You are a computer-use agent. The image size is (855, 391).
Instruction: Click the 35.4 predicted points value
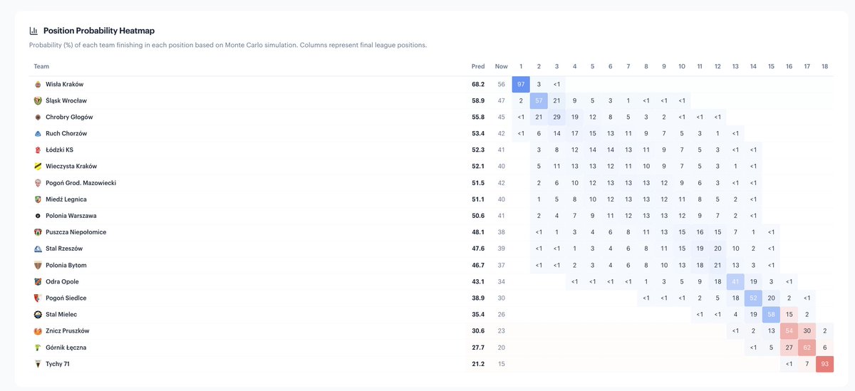pyautogui.click(x=478, y=314)
